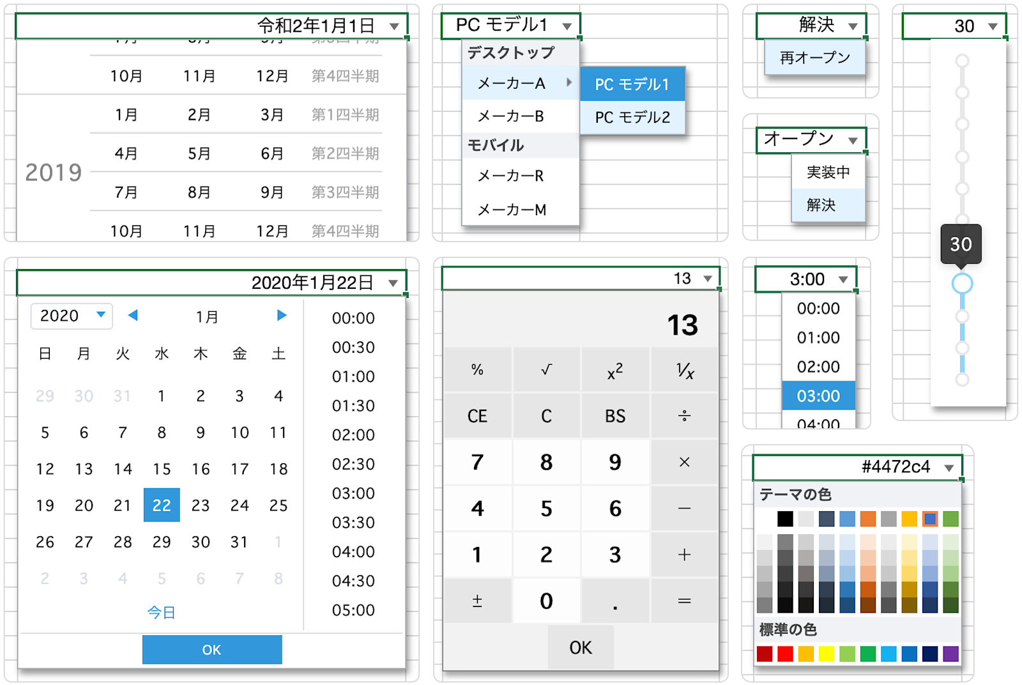Viewport: 1022px width, 685px height.
Task: Go to previous month with left arrow
Action: (x=133, y=315)
